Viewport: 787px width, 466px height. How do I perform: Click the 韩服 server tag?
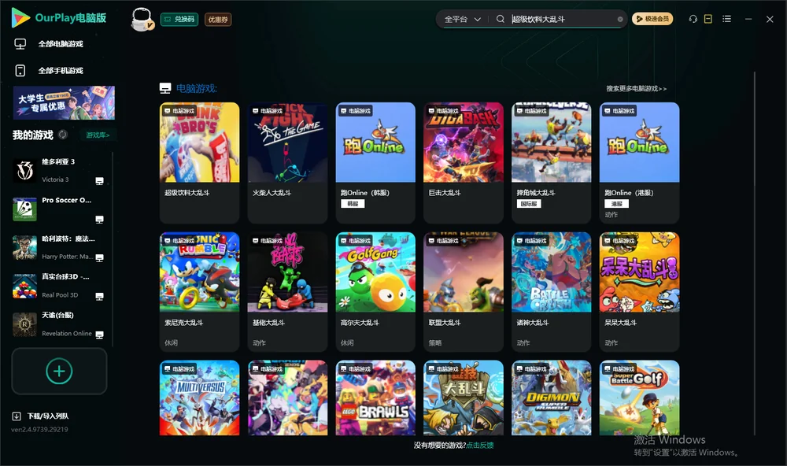point(353,204)
